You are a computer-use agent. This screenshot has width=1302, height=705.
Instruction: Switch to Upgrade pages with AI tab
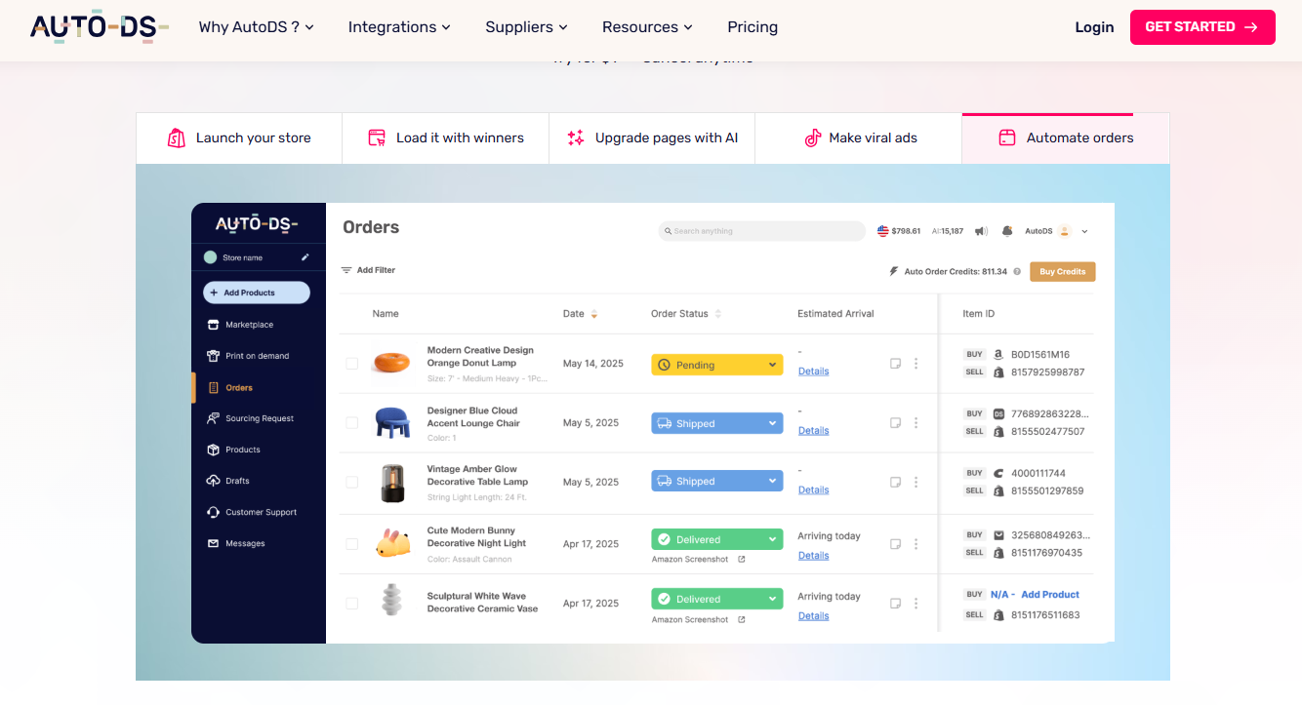652,138
